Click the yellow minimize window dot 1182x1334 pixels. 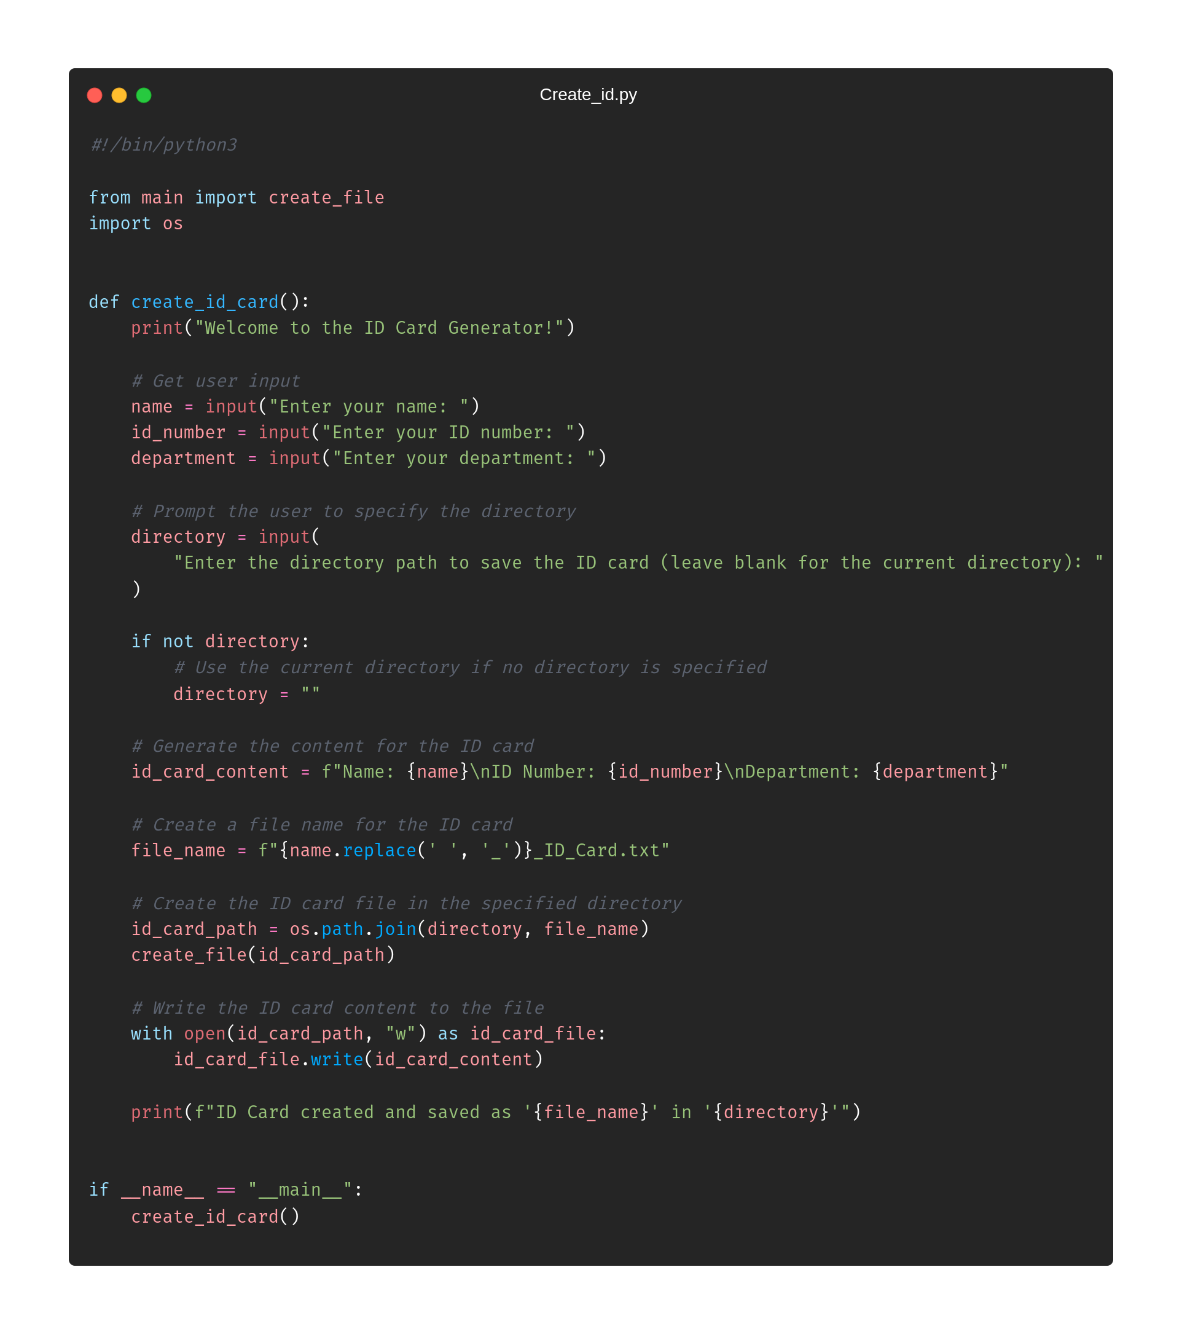point(119,95)
